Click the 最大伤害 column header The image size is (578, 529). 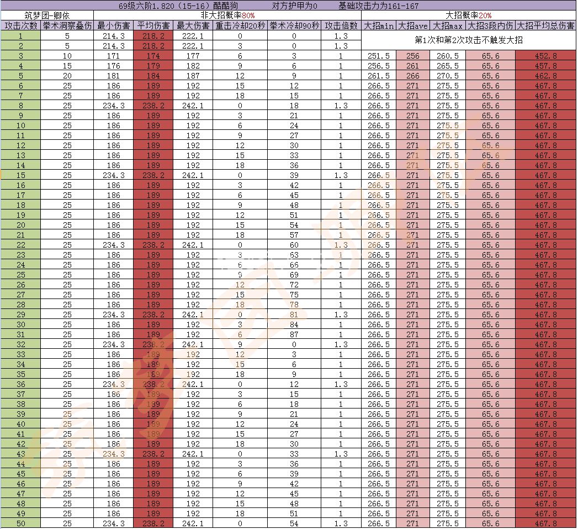tap(193, 26)
